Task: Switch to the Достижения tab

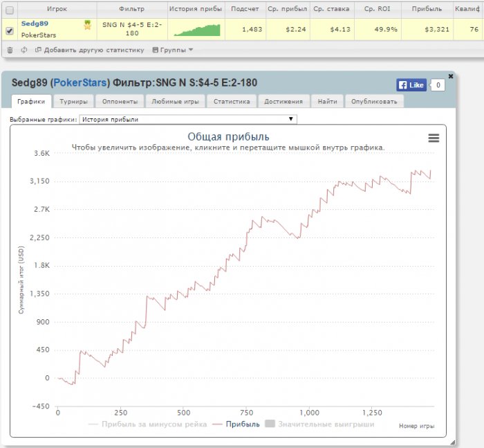Action: tap(283, 101)
